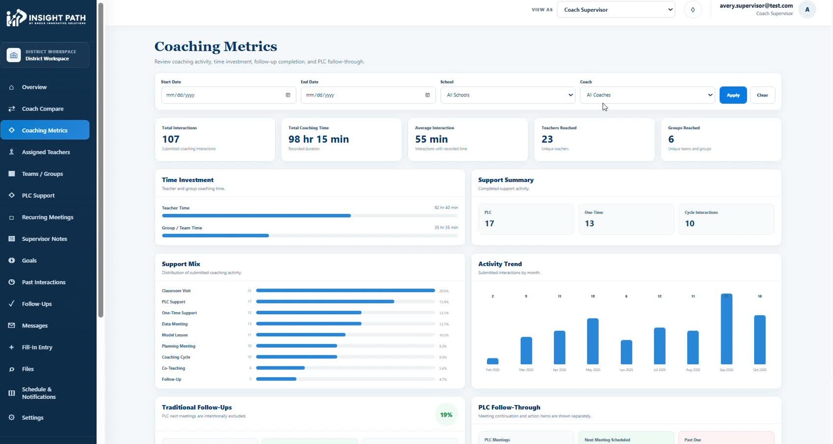Click the One-Time 13 summary tile
The image size is (833, 444).
(x=626, y=219)
